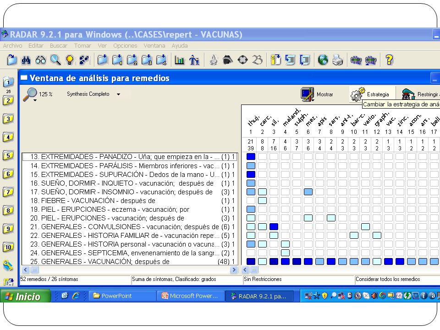Screen dimensions: 440x330
Task: Select row 18. FIEBRE - VACUNACIÓN
Action: click(x=130, y=201)
